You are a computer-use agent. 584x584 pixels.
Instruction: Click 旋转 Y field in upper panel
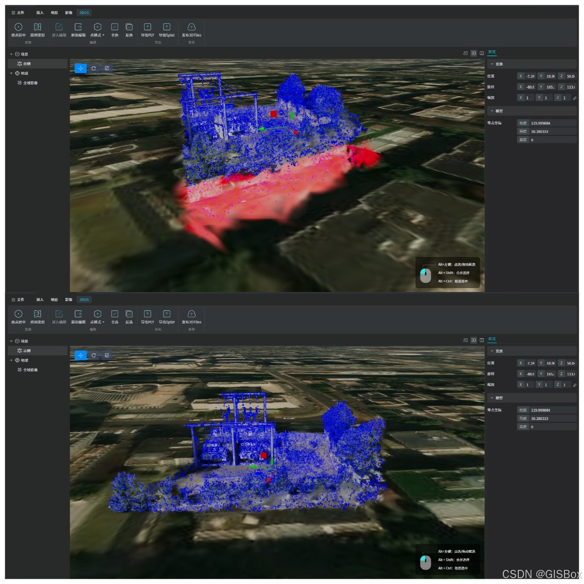pyautogui.click(x=547, y=87)
